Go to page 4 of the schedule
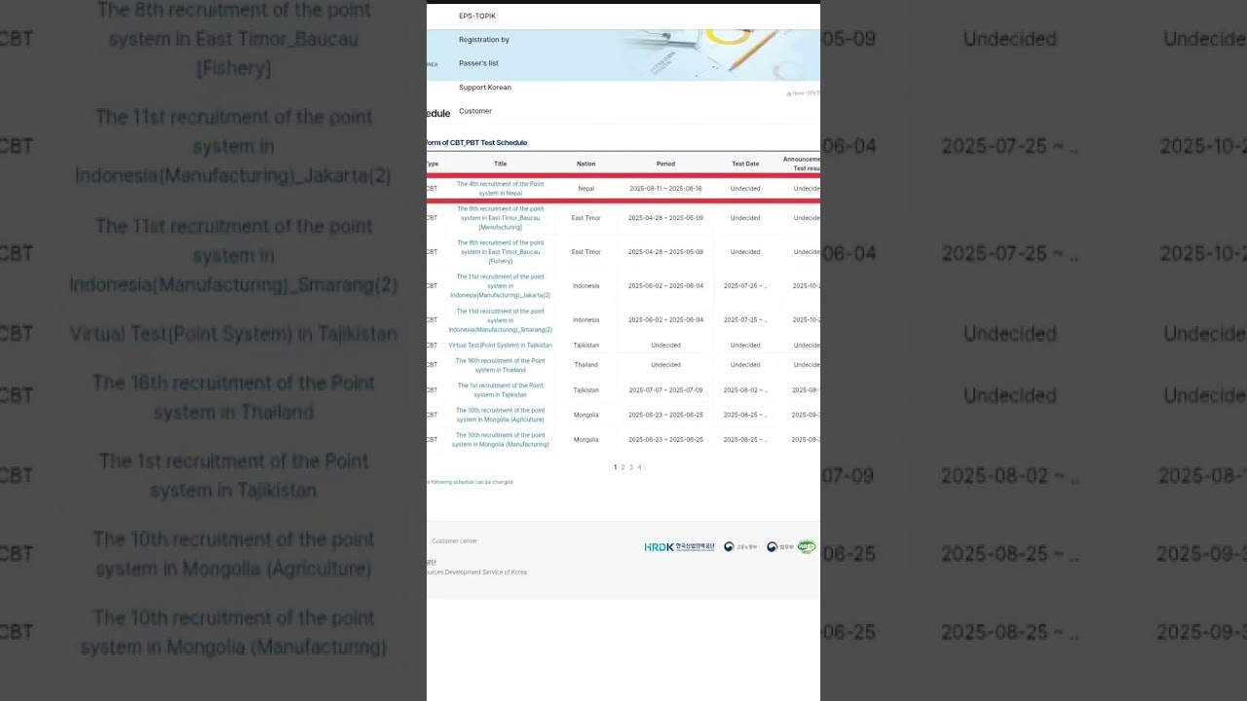 tap(639, 467)
